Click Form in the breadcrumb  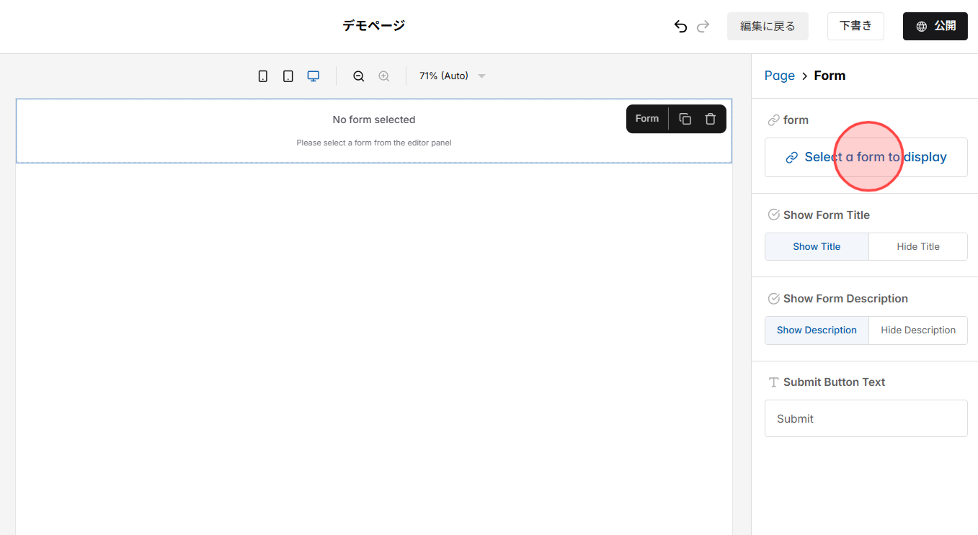coord(830,75)
